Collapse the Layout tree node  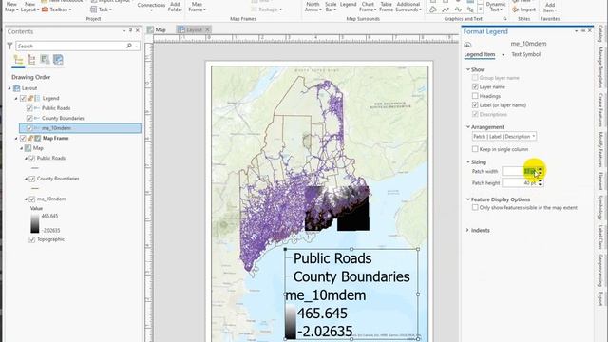click(9, 88)
